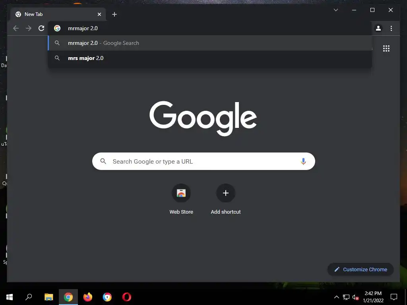The height and width of the screenshot is (305, 407).
Task: Open the clock showing 2:42 PM
Action: [x=373, y=297]
